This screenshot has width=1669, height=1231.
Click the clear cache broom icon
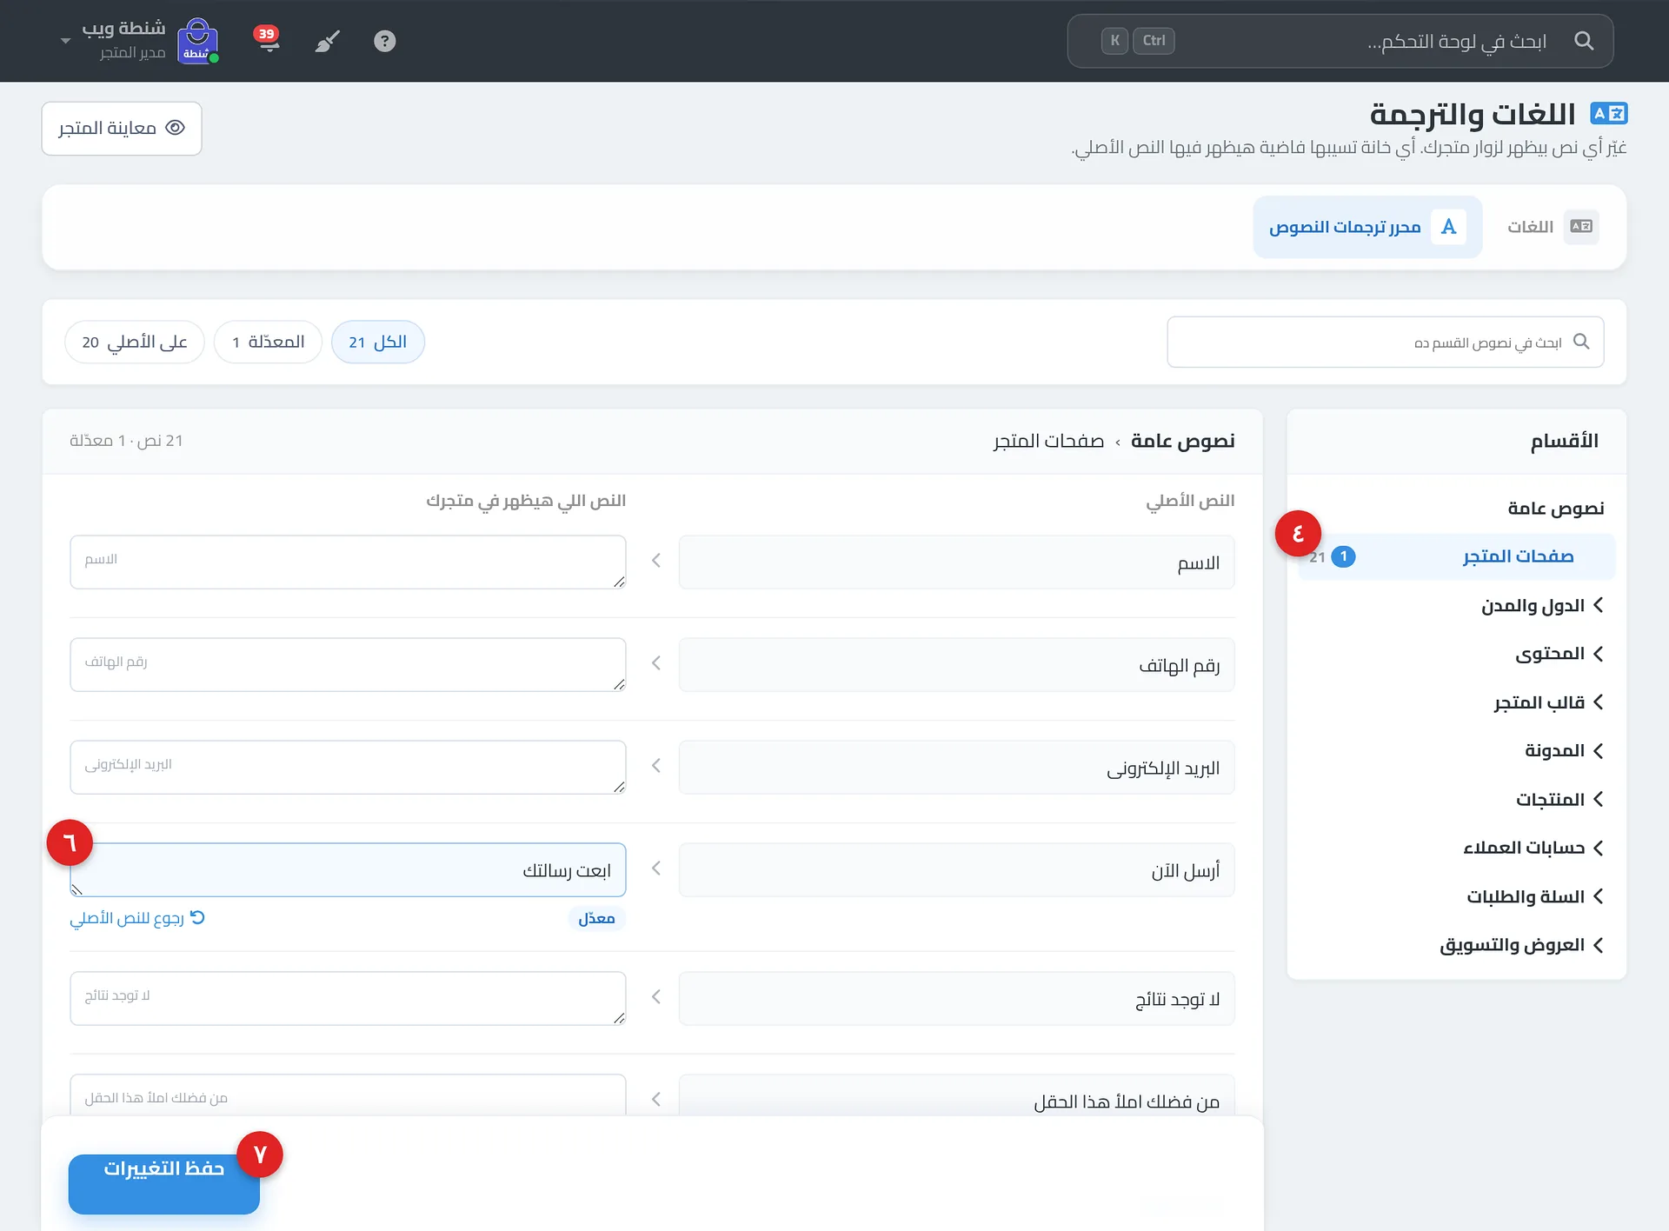[327, 41]
